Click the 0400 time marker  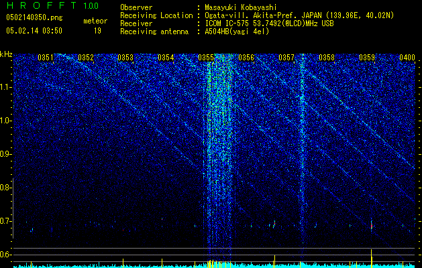click(x=407, y=58)
